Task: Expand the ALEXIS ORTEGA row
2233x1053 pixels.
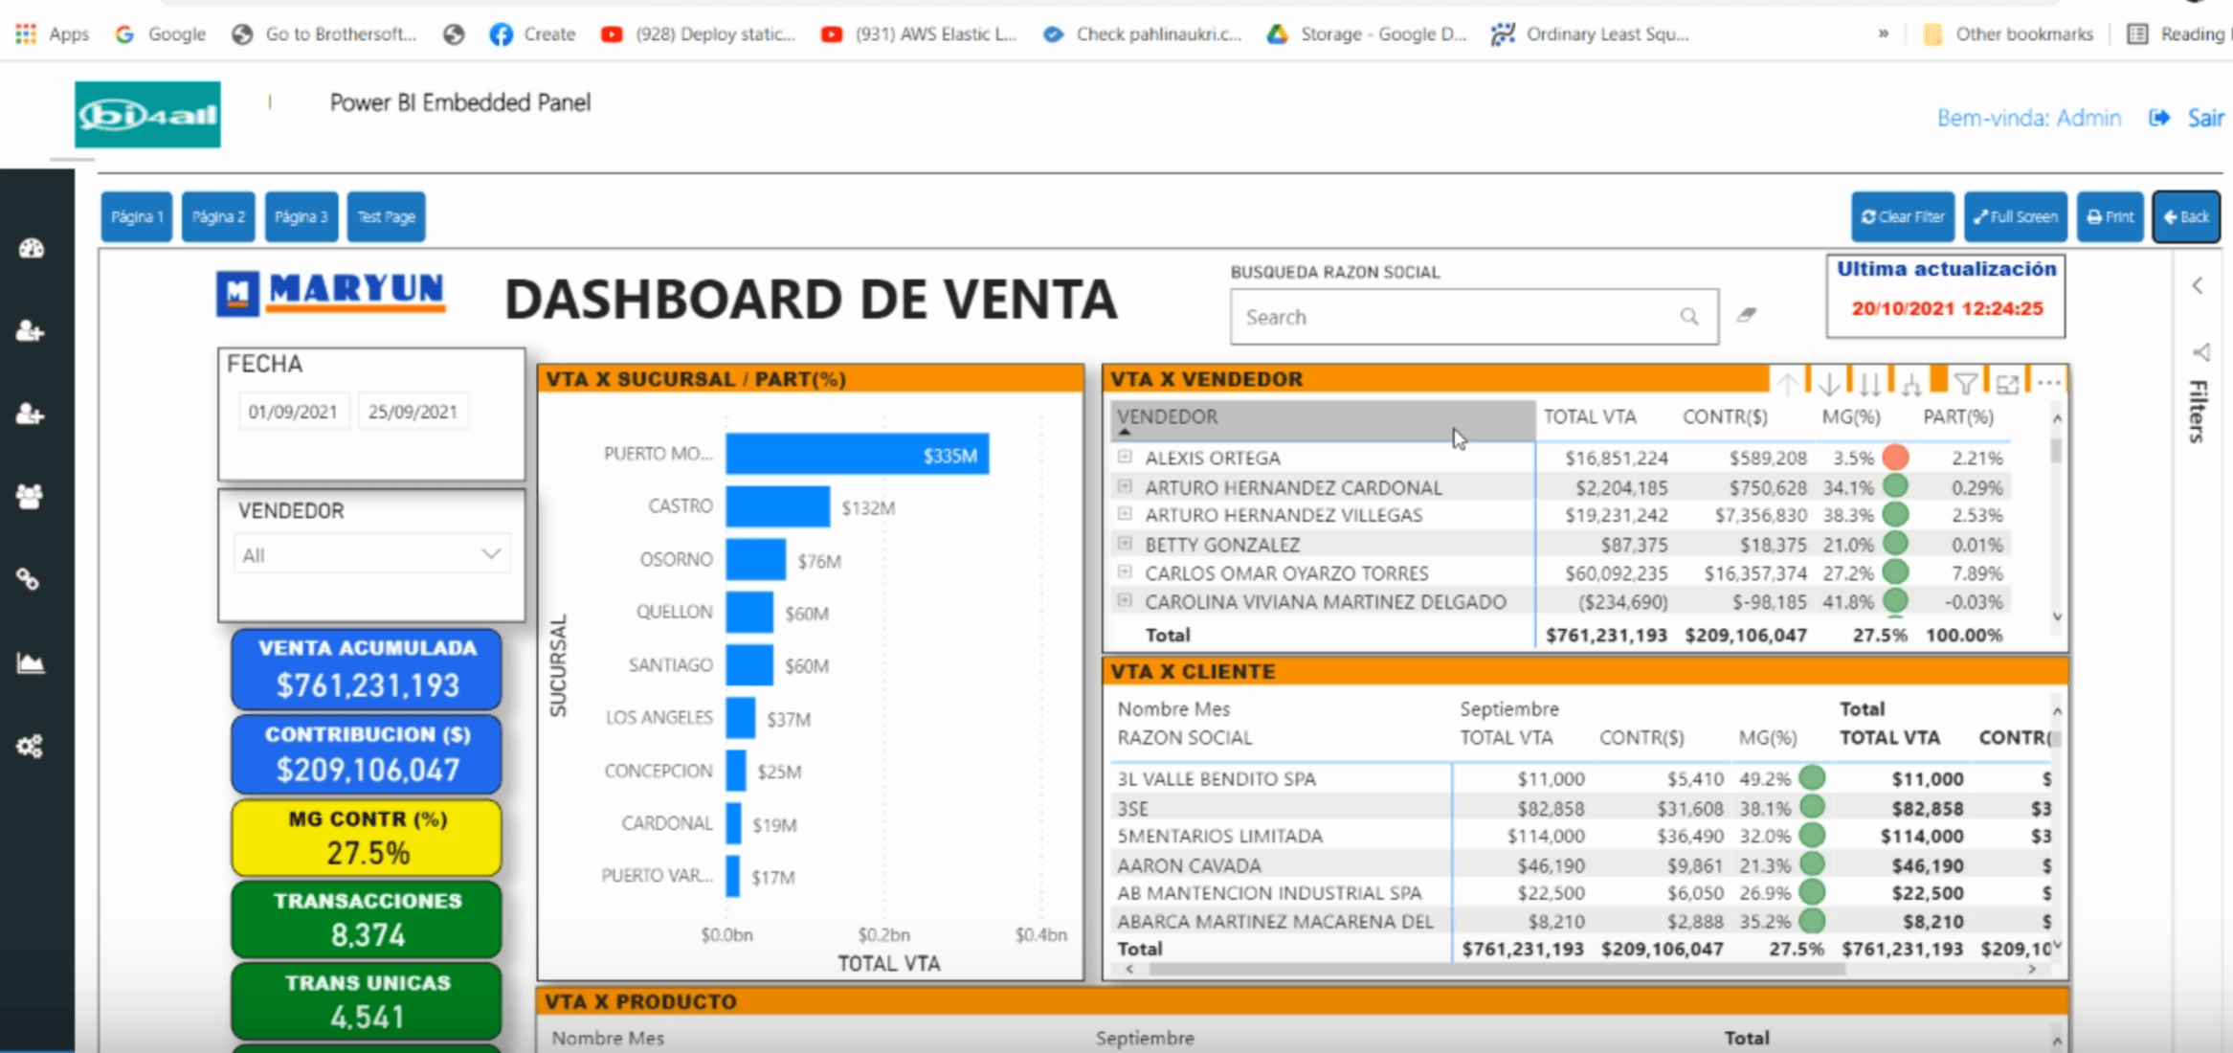Action: click(1126, 458)
